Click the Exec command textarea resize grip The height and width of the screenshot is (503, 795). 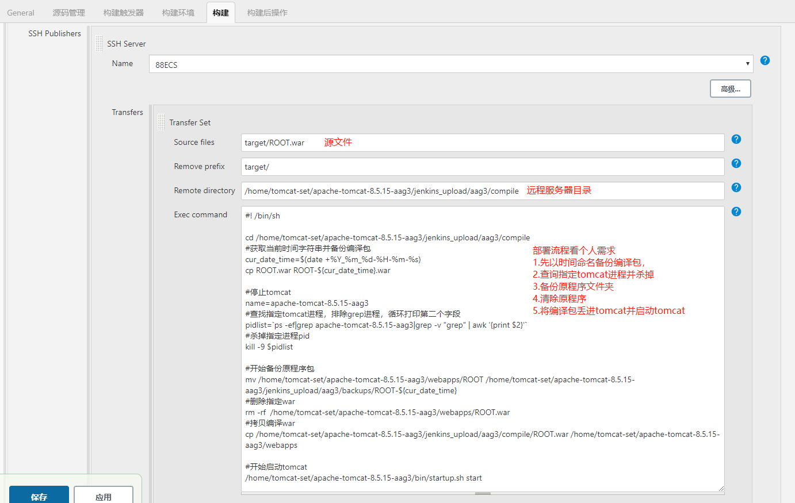point(721,488)
